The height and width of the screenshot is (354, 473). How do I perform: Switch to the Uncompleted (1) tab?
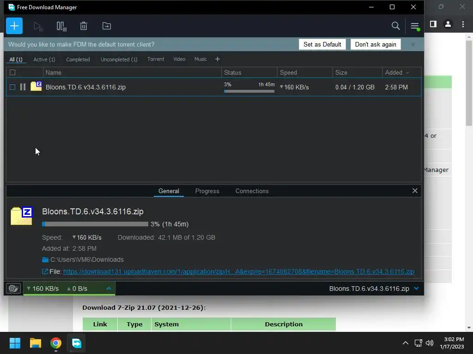click(119, 59)
